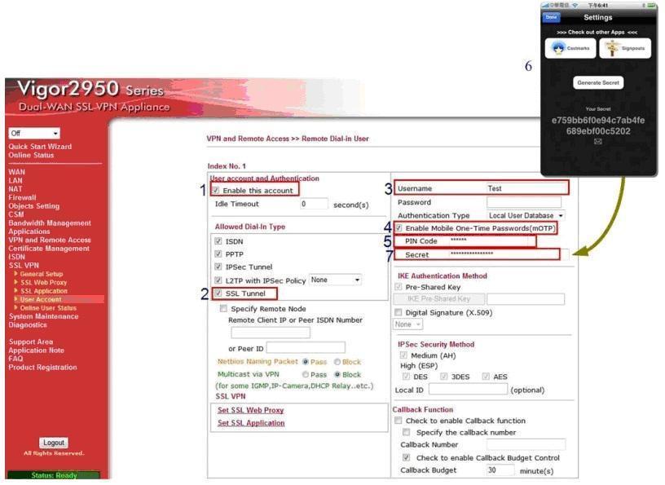Viewport: 665px width, 485px height.
Task: Open System Maintenance menu
Action: [44, 316]
